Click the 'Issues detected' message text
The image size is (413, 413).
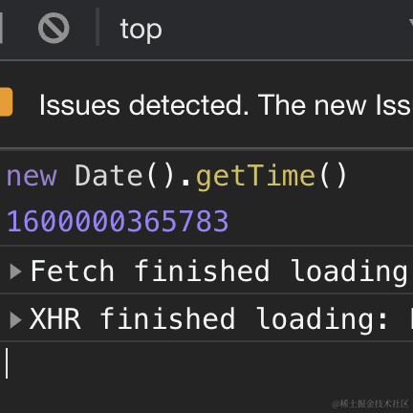pyautogui.click(x=144, y=105)
